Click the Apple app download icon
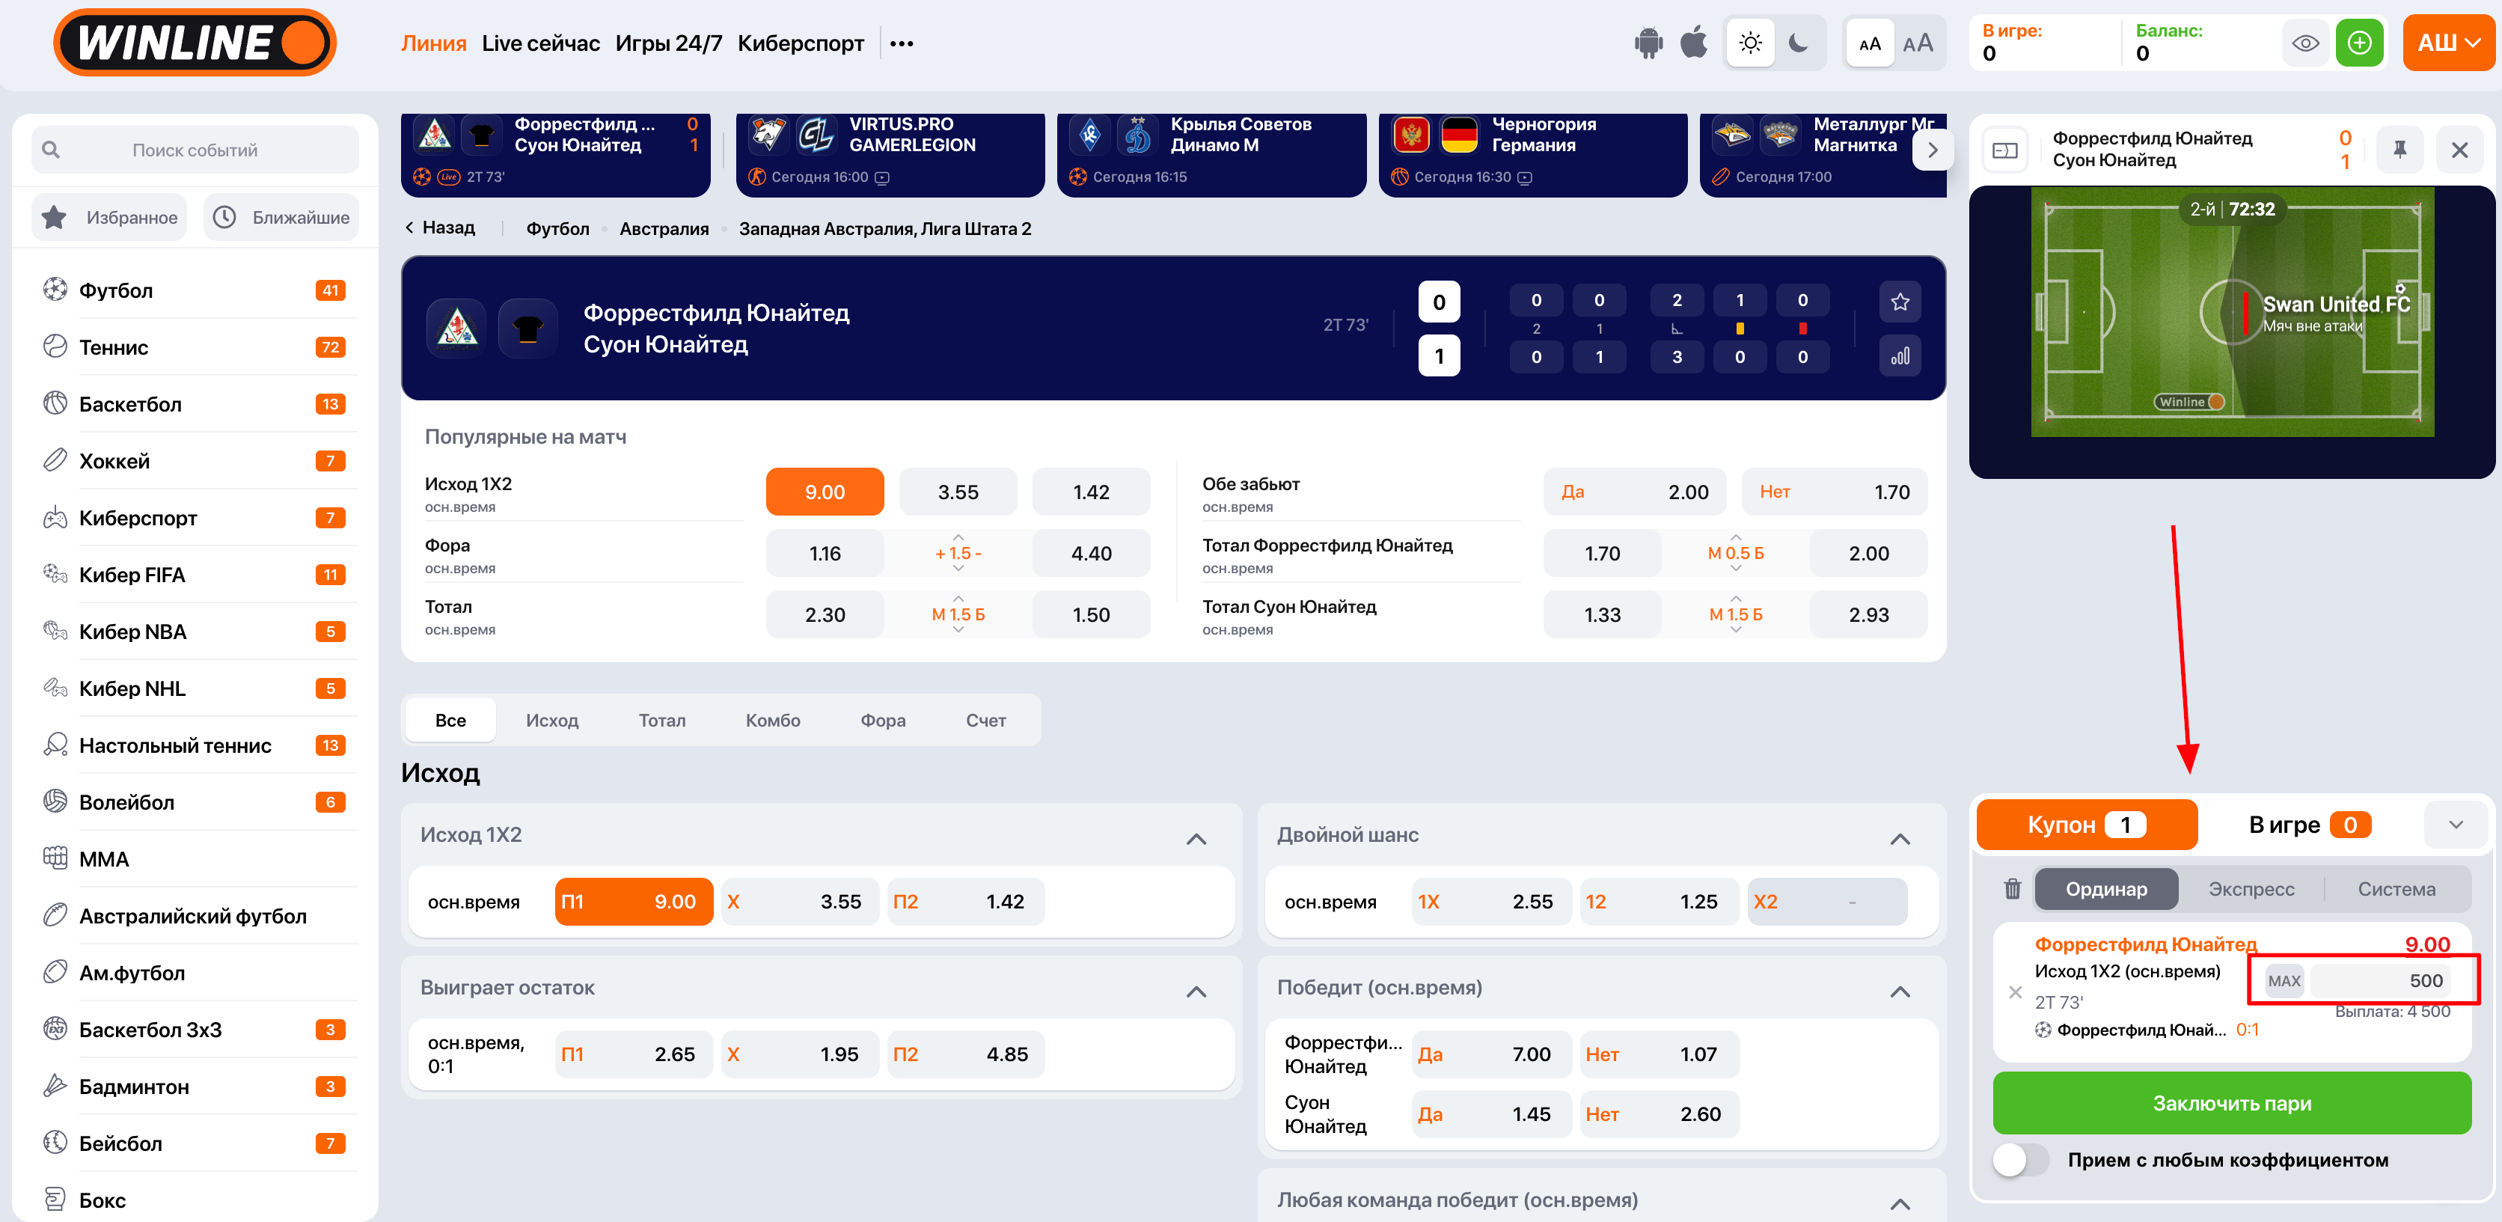Viewport: 2502px width, 1222px height. point(1694,43)
